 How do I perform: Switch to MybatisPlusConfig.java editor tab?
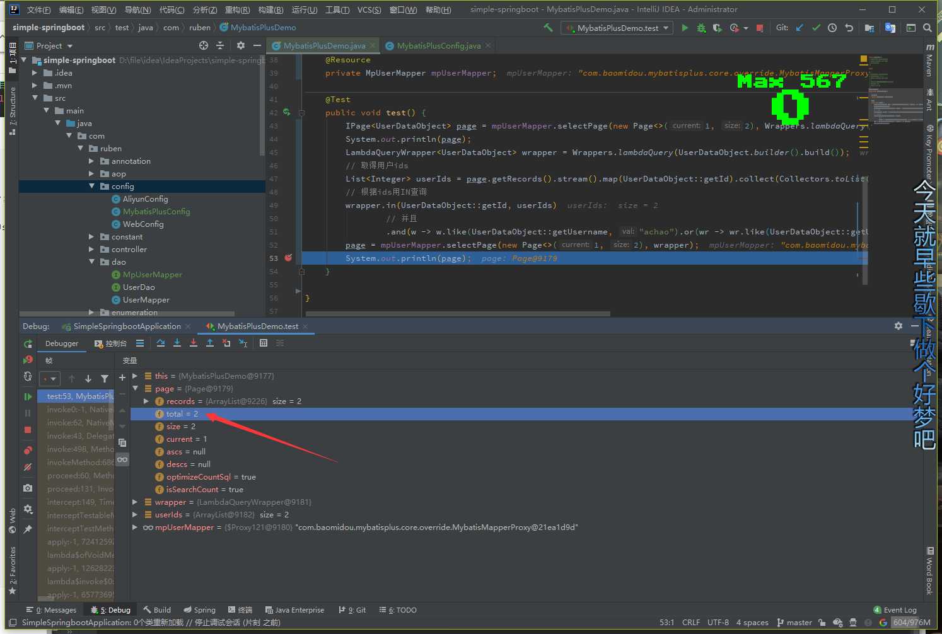[438, 45]
